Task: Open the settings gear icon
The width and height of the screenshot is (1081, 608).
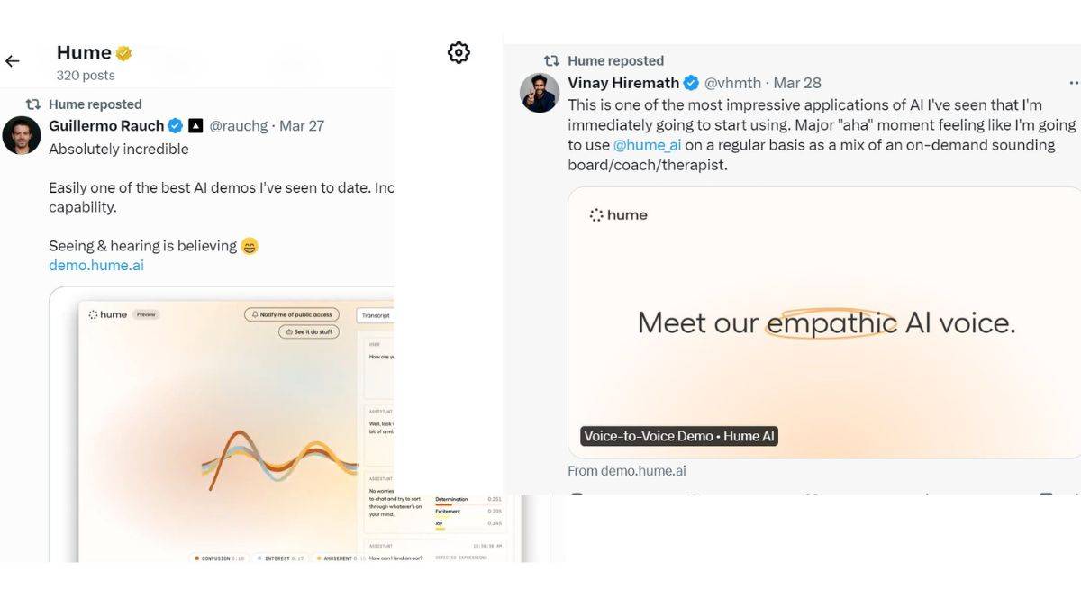Action: click(459, 52)
